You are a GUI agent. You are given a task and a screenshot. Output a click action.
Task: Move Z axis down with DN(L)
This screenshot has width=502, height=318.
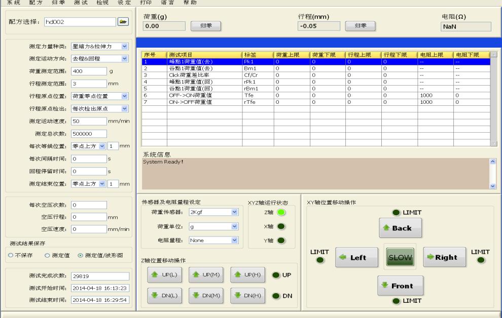tap(165, 296)
